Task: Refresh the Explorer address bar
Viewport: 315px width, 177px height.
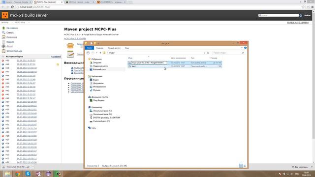Action: click(208, 53)
